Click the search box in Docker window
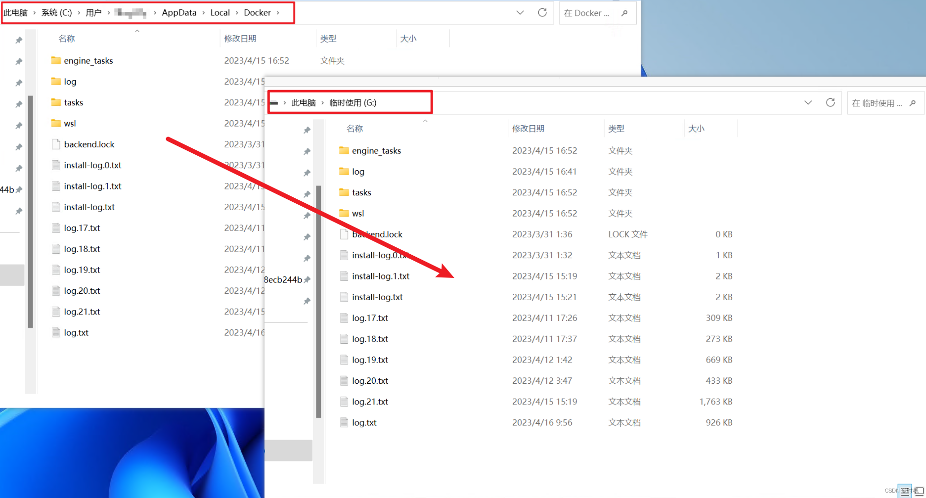Image resolution: width=926 pixels, height=498 pixels. pos(597,13)
